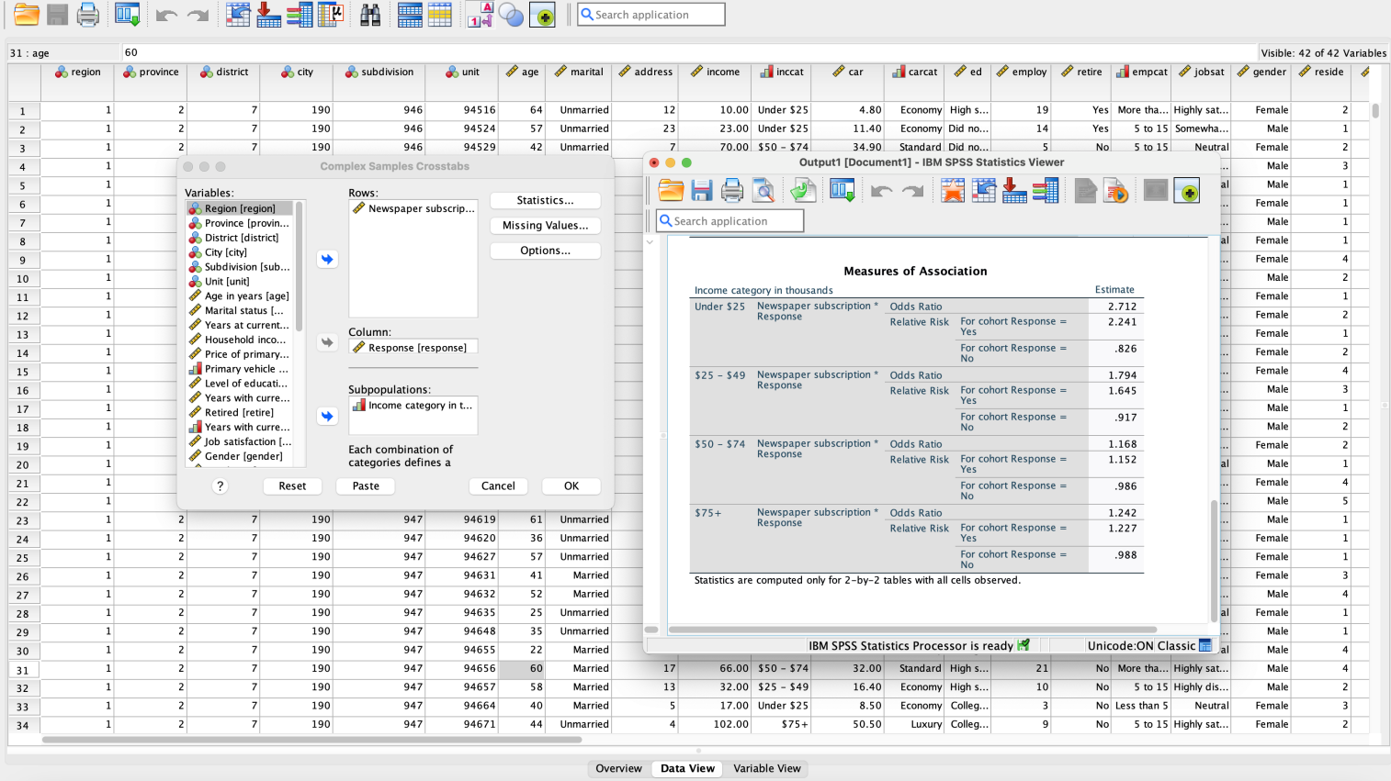Open Find with the binoculars icon

370,15
